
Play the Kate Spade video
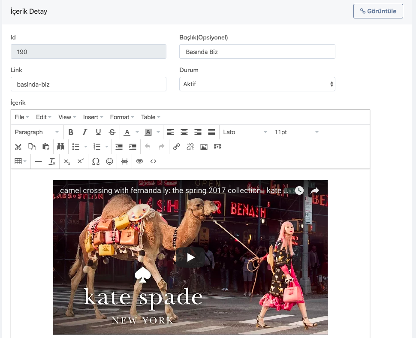(x=190, y=257)
